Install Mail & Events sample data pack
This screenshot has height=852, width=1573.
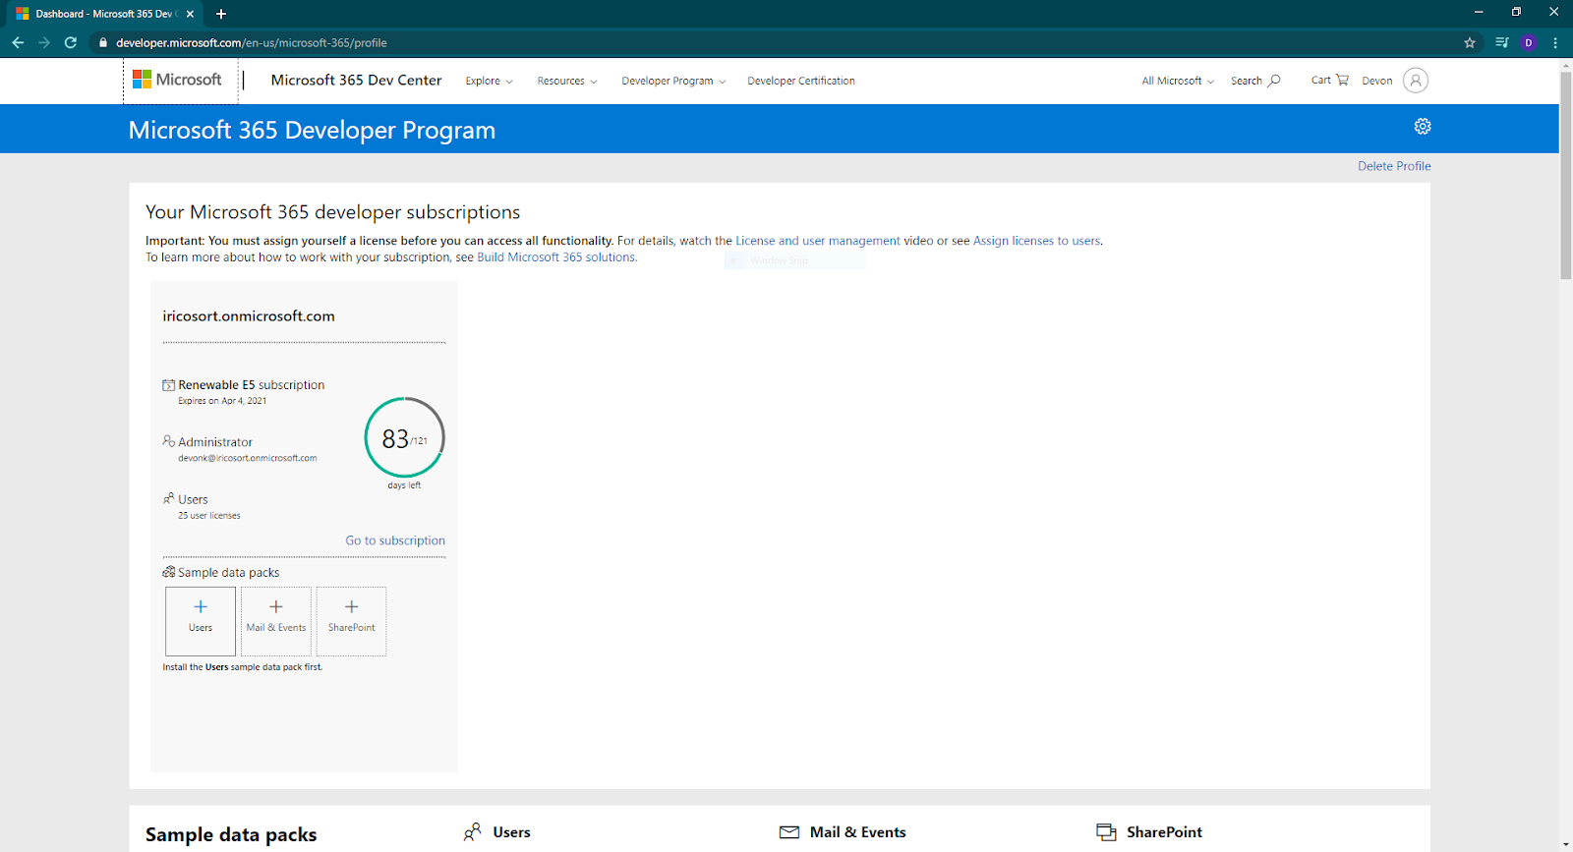tap(276, 621)
